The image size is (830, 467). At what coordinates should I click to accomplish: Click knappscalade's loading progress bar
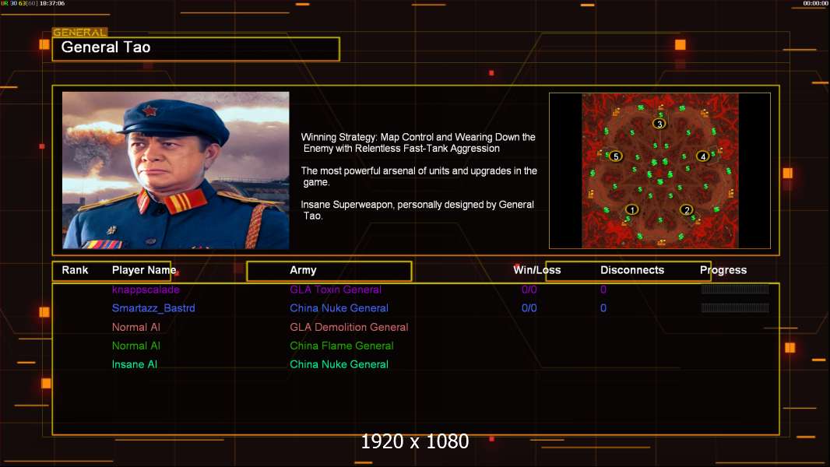click(735, 290)
